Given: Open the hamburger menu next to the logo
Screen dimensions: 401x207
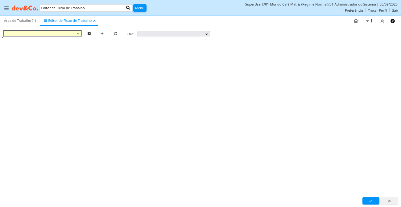Looking at the screenshot, I should point(6,8).
